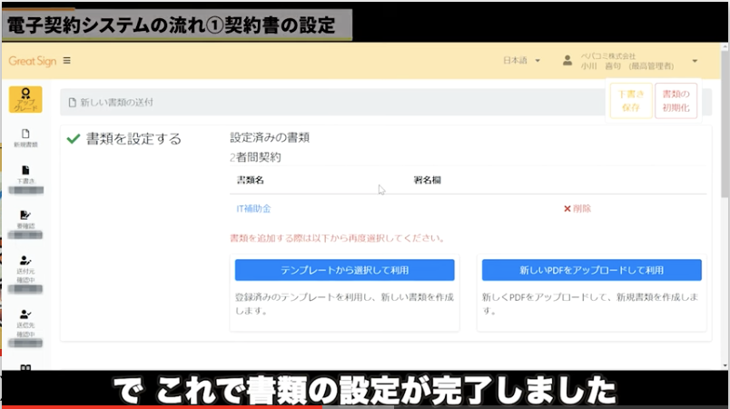Delete the IT補助金 document with 削除
The height and width of the screenshot is (409, 730).
tap(577, 208)
